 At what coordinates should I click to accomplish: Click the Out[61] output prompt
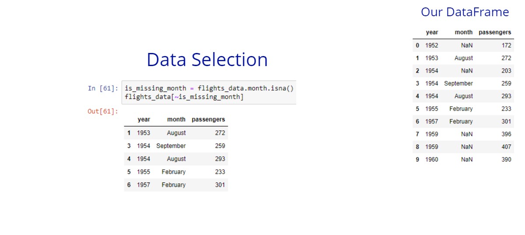click(103, 111)
